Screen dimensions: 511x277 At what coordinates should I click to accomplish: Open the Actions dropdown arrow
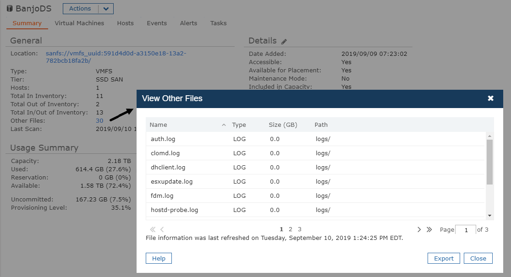106,9
